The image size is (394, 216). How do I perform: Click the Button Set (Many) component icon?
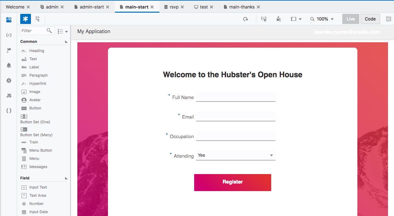[x=24, y=129]
